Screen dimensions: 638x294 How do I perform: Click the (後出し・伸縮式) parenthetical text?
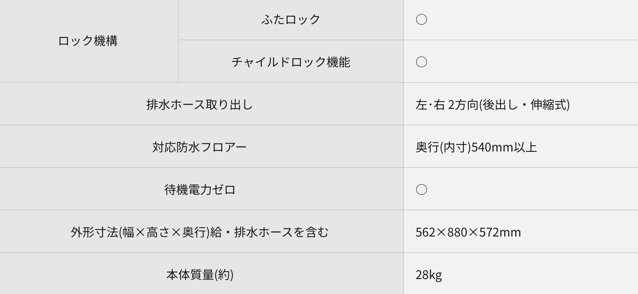524,105
